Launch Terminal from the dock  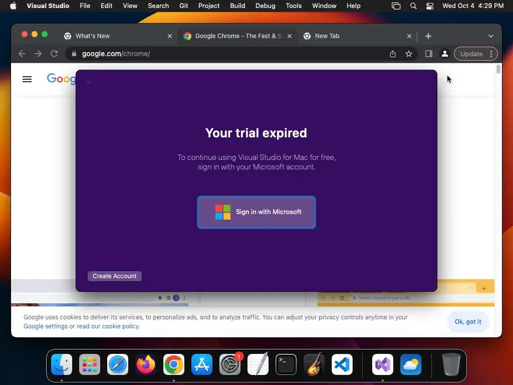click(x=286, y=364)
